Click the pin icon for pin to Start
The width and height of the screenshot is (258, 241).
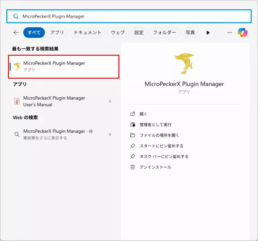tap(133, 146)
